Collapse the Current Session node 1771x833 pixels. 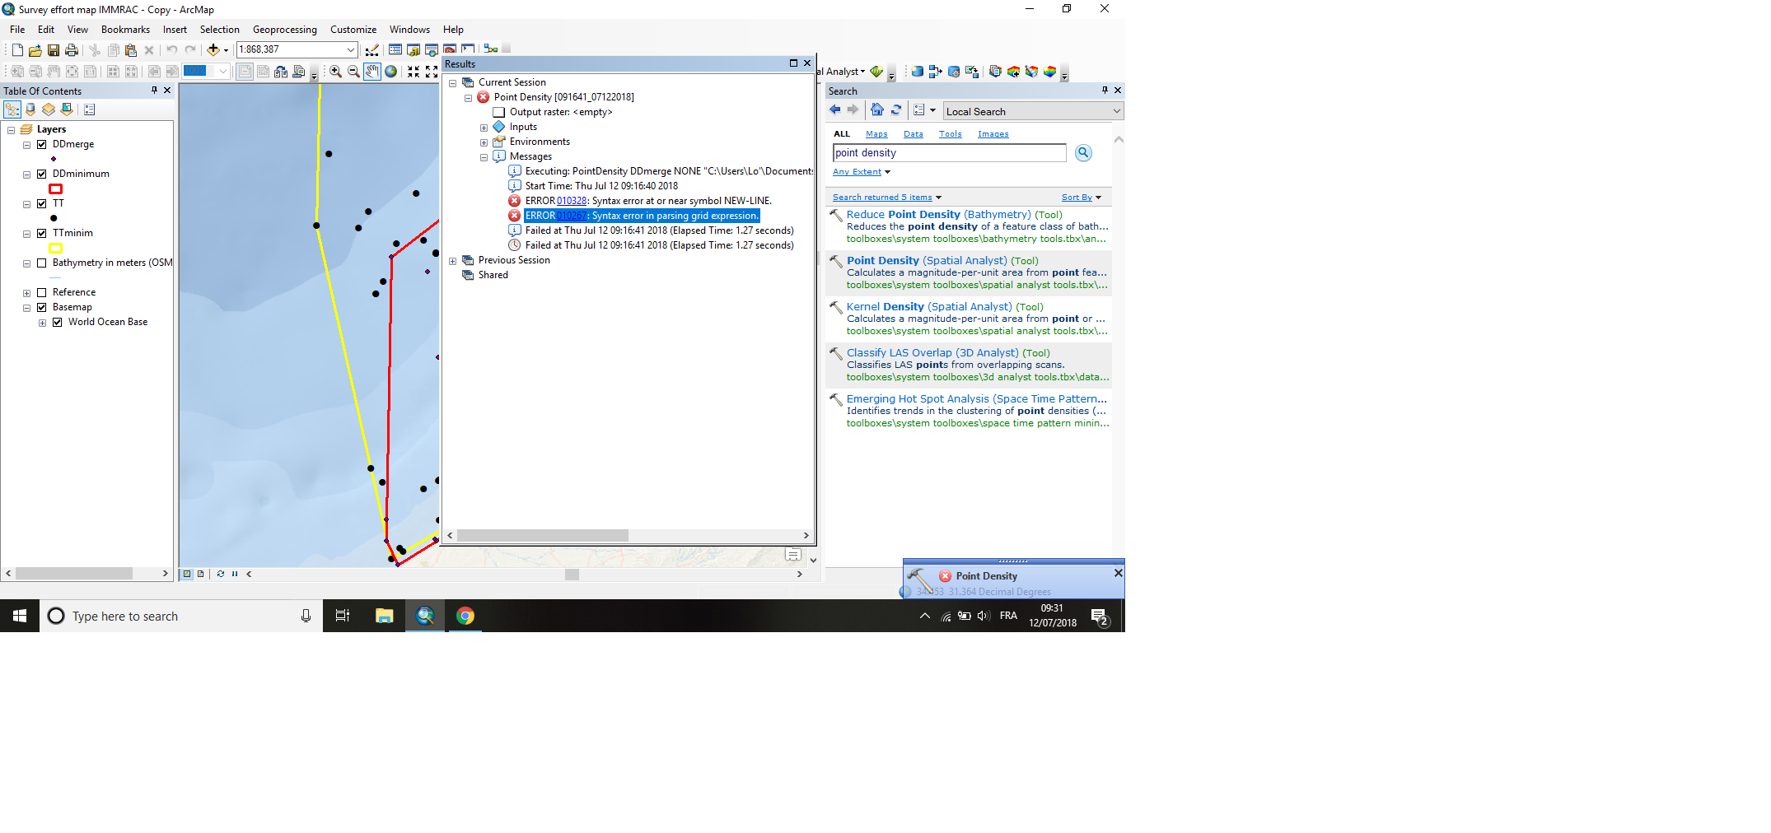tap(453, 83)
